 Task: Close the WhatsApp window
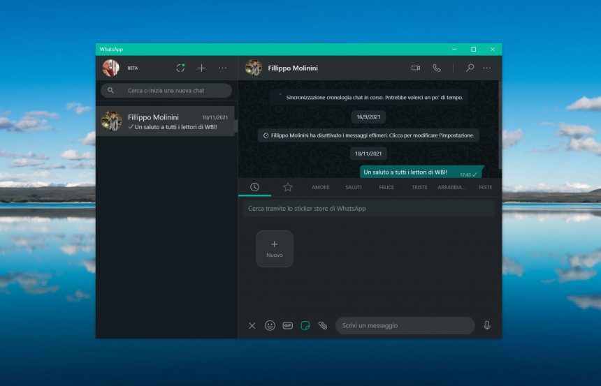tap(493, 50)
